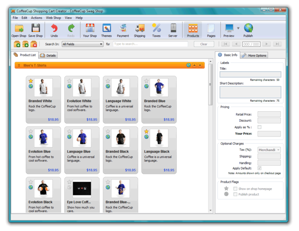Open Shipping settings
This screenshot has width=299, height=231.
pyautogui.click(x=139, y=30)
